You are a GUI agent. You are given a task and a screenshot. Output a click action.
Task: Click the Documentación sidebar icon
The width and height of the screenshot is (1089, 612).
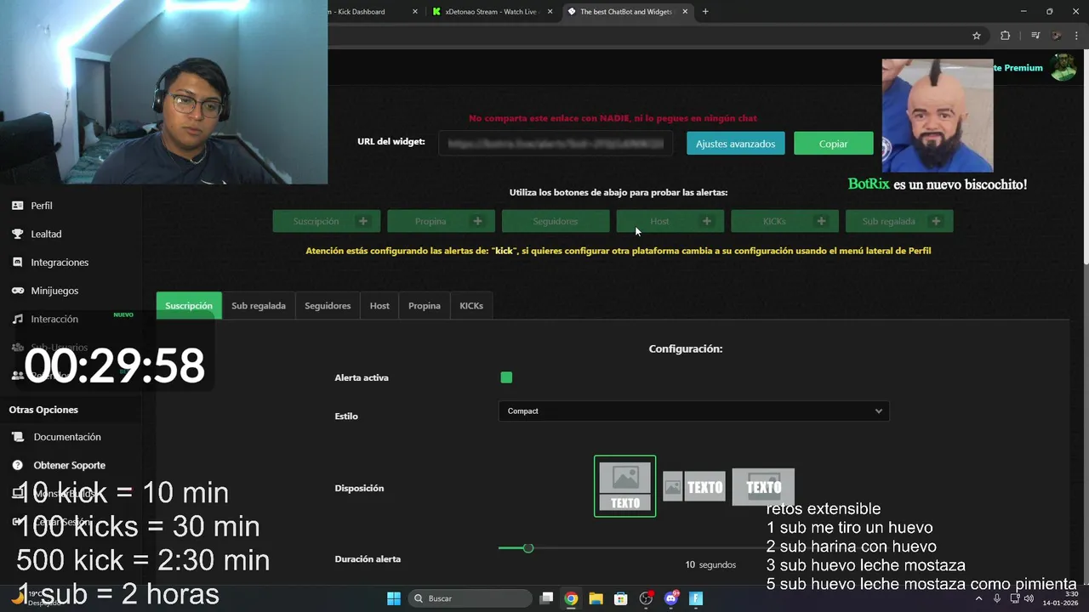[17, 437]
